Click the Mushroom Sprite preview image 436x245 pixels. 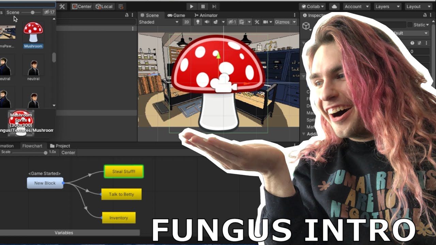(21, 122)
